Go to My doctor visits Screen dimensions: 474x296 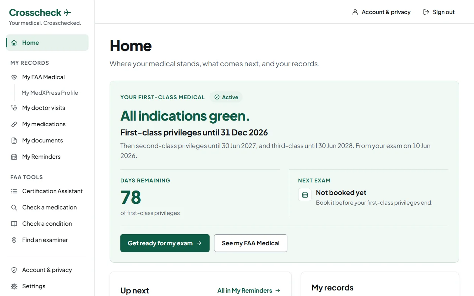[x=47, y=108]
